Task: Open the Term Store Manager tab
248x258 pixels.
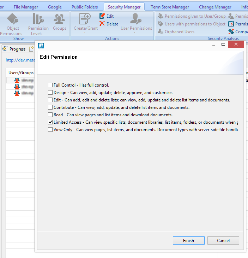Action: pyautogui.click(x=170, y=7)
